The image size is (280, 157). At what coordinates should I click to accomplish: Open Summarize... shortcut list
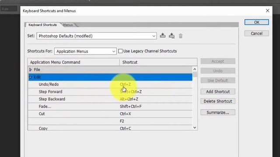point(218,113)
